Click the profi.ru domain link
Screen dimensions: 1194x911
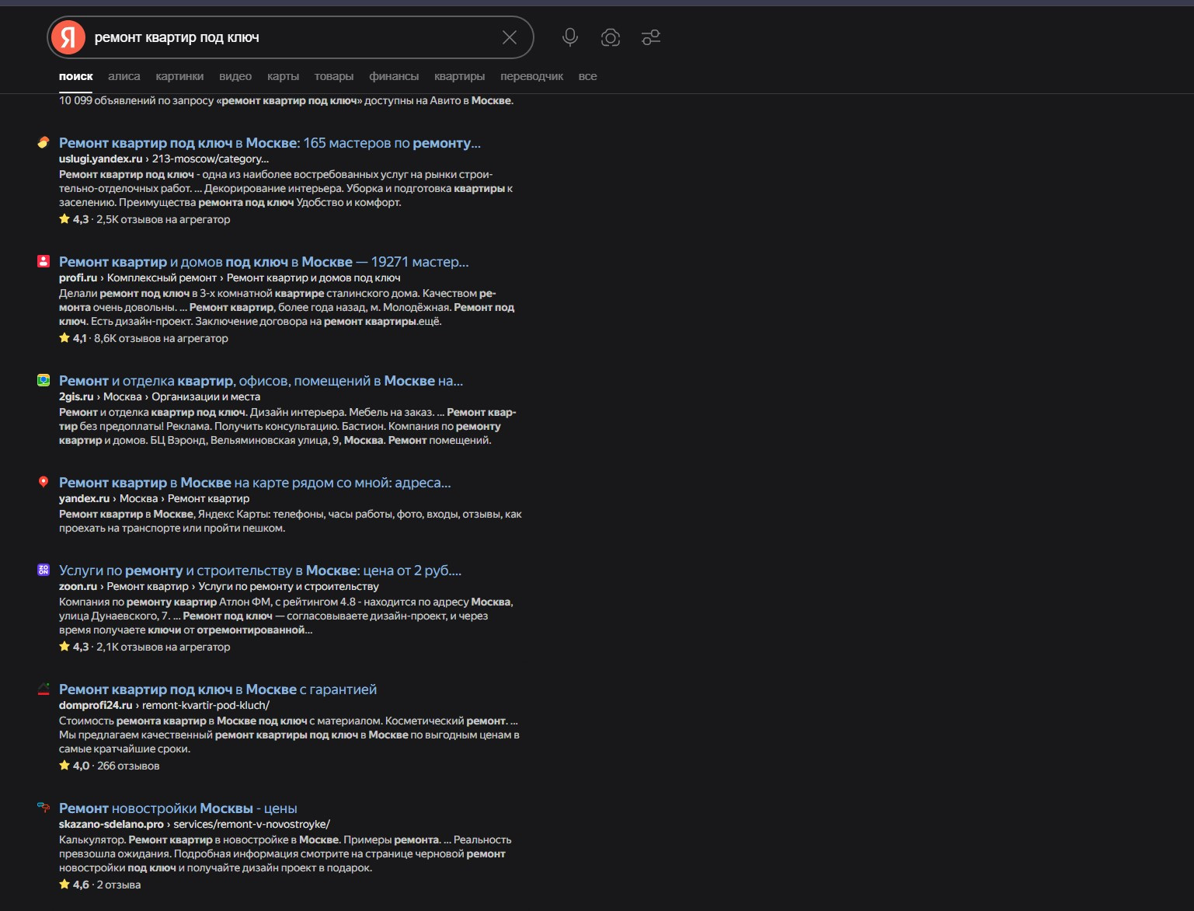point(78,277)
